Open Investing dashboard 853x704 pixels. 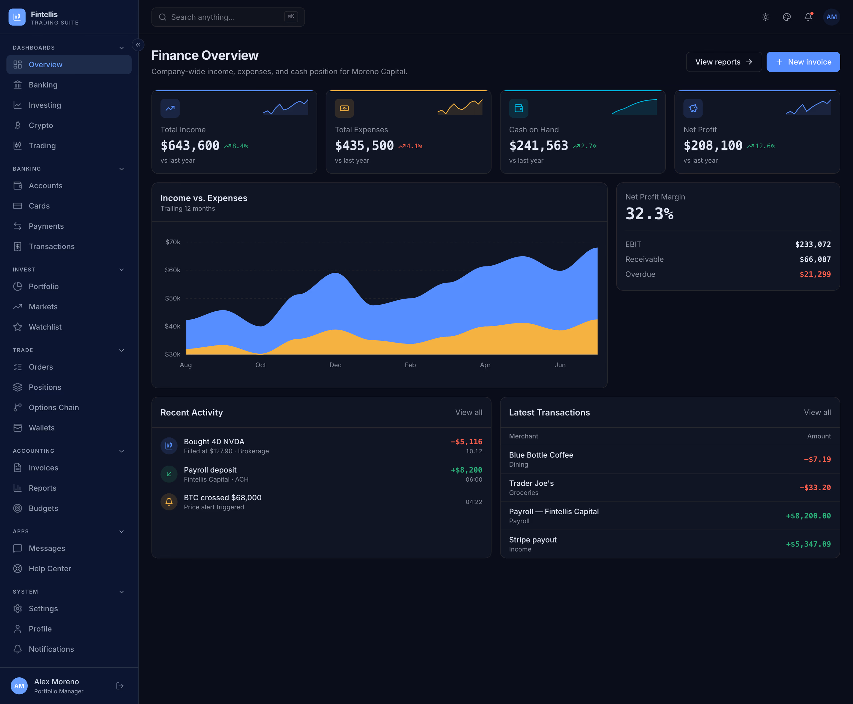69,105
